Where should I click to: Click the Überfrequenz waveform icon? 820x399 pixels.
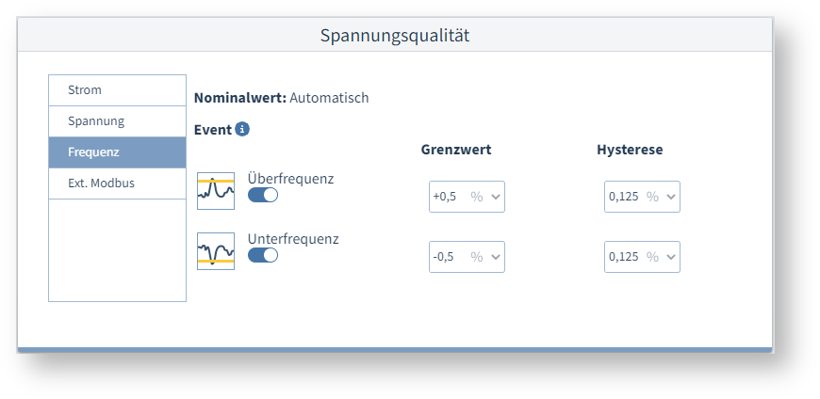click(216, 191)
